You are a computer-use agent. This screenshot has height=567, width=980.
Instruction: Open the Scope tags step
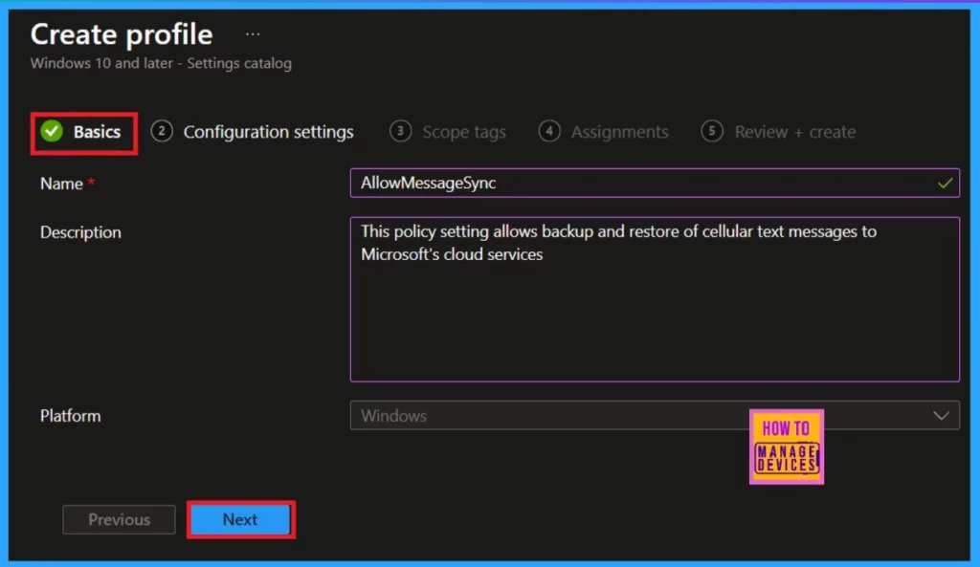(x=448, y=132)
